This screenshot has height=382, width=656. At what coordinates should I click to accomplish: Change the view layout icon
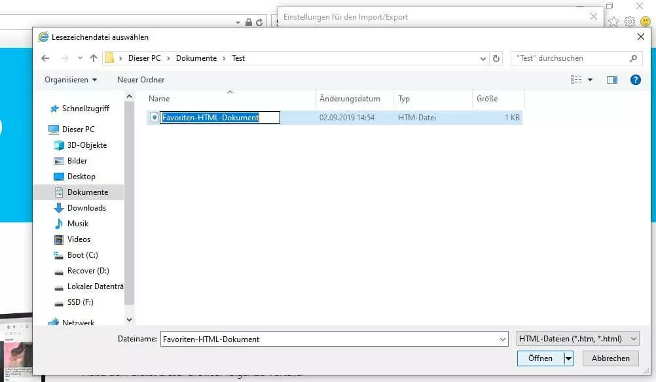coord(576,79)
